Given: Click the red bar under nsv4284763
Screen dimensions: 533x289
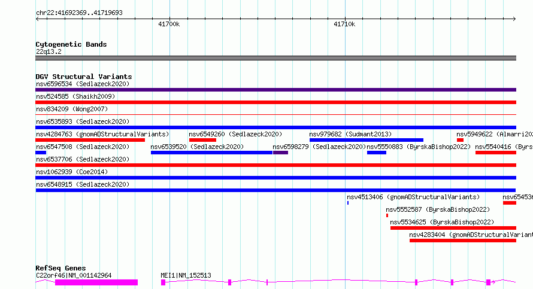Looking at the screenshot, I should coord(90,140).
